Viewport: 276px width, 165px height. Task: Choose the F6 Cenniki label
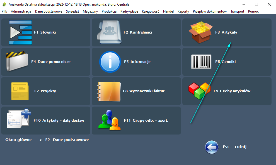(x=226, y=62)
